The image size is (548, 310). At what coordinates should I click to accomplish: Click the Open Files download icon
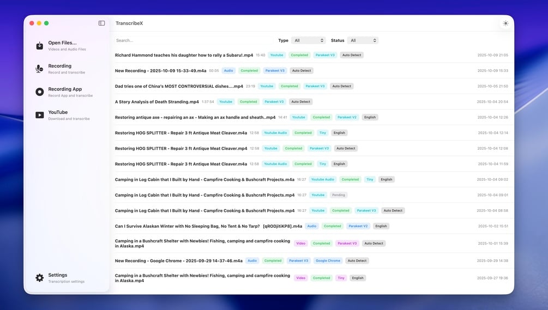point(39,46)
